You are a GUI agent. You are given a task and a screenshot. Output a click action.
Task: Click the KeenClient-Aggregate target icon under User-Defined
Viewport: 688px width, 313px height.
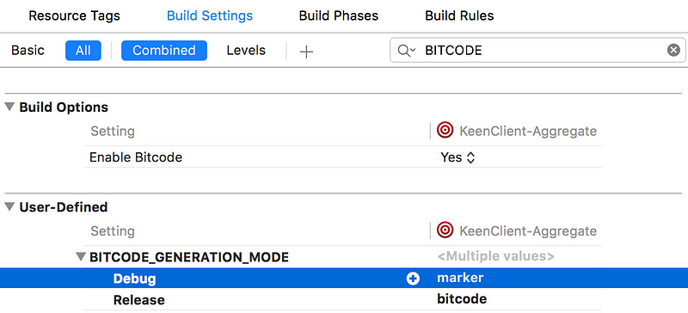(x=445, y=230)
